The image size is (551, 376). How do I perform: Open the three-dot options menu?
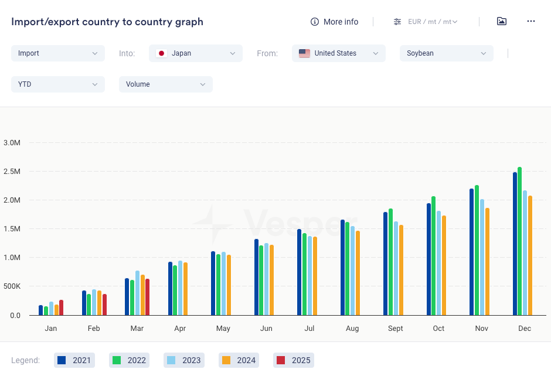point(531,22)
